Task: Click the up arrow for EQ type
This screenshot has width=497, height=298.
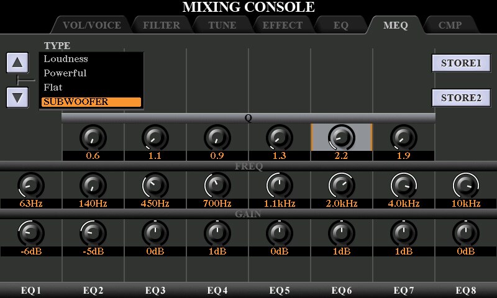Action: pos(17,62)
